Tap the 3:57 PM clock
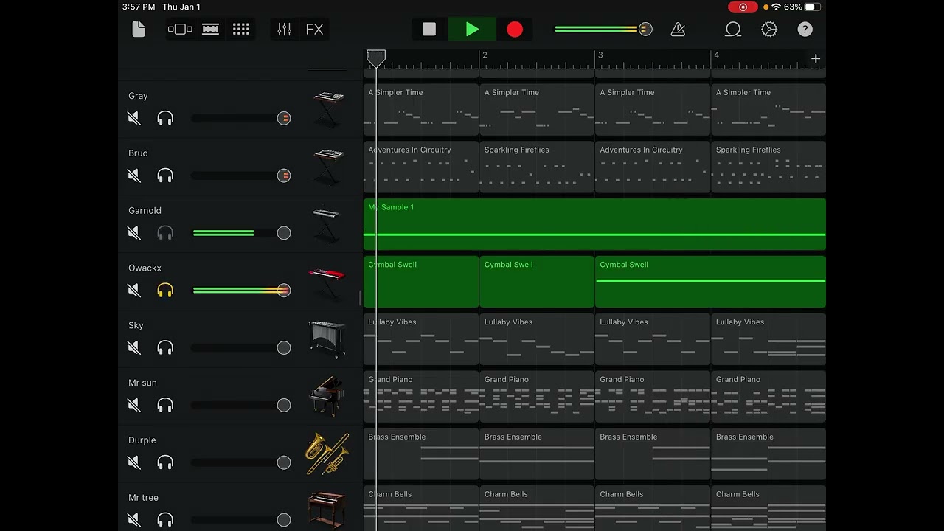The image size is (944, 531). coord(139,7)
